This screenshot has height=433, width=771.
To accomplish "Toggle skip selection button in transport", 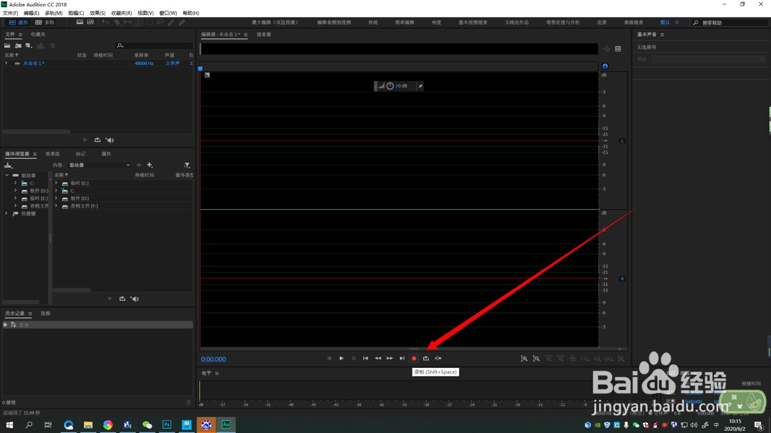I will pos(438,358).
